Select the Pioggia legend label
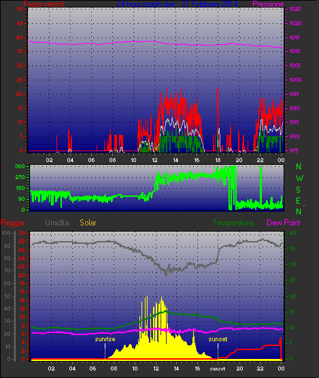Viewport: 319px width, 378px height. pyautogui.click(x=12, y=223)
